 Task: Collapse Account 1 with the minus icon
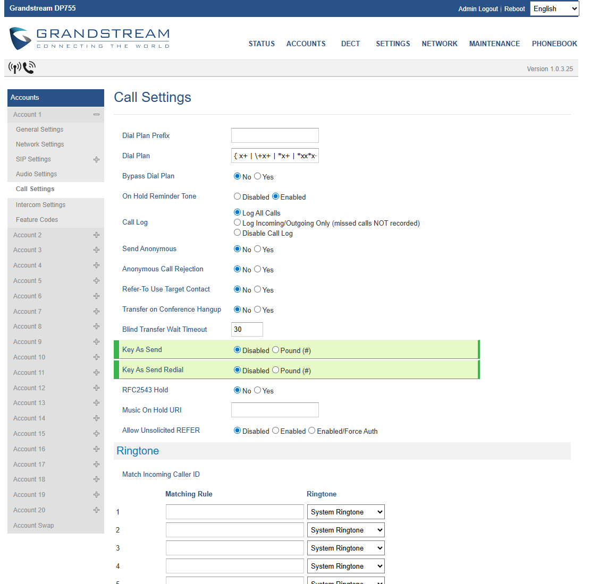96,115
